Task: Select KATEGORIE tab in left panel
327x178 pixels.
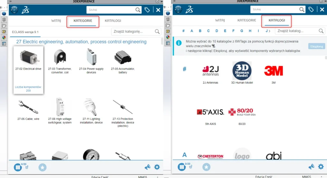Action: tap(83, 21)
